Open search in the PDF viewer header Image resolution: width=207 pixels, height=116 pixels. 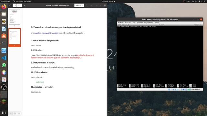86,5
